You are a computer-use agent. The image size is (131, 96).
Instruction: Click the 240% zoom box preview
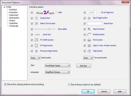[38, 35]
